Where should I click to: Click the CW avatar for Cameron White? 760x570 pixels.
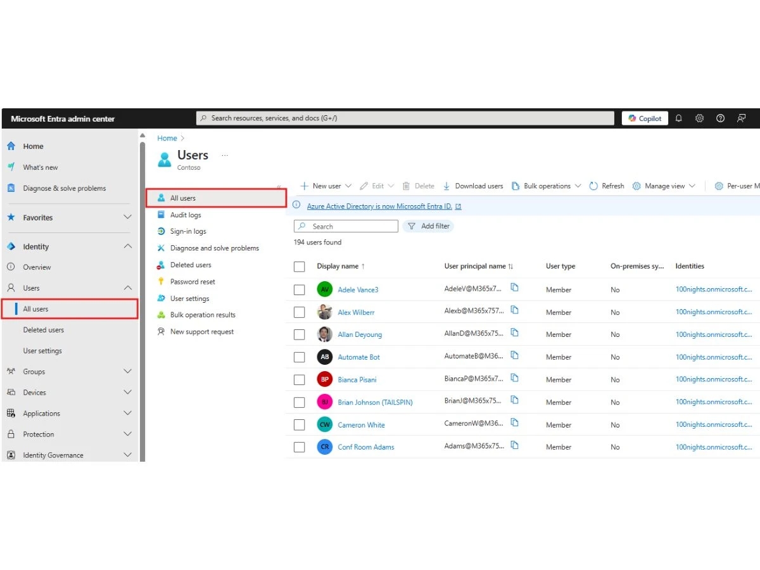click(x=324, y=424)
